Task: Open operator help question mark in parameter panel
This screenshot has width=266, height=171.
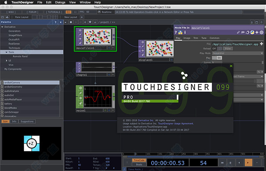Action: point(176,32)
